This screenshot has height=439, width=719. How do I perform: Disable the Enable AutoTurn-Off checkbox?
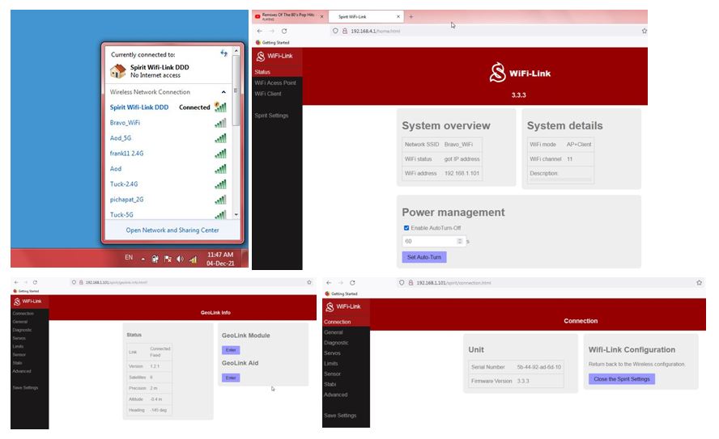pyautogui.click(x=406, y=228)
